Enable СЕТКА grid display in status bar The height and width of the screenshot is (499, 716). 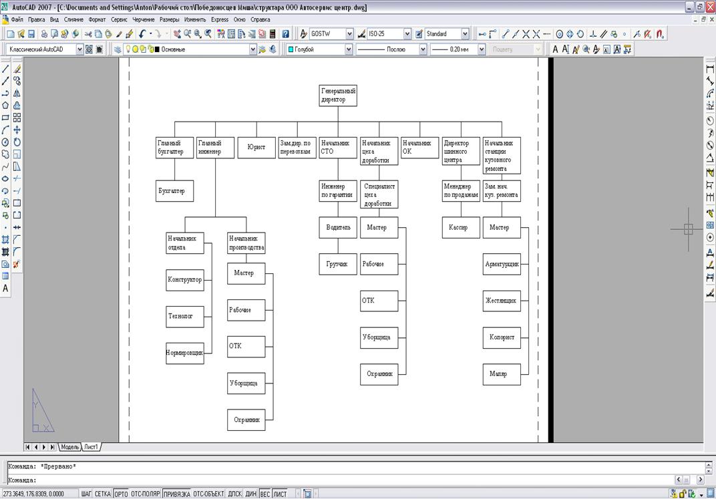click(x=102, y=494)
